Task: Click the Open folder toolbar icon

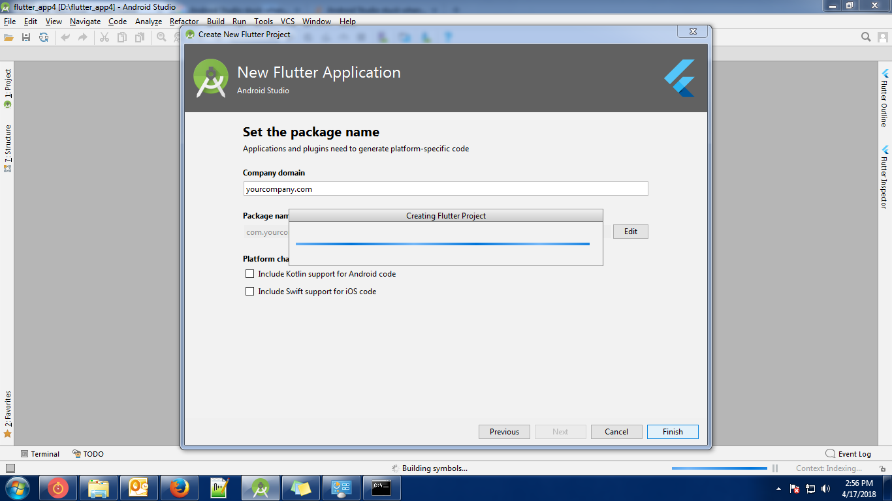Action: (x=8, y=37)
